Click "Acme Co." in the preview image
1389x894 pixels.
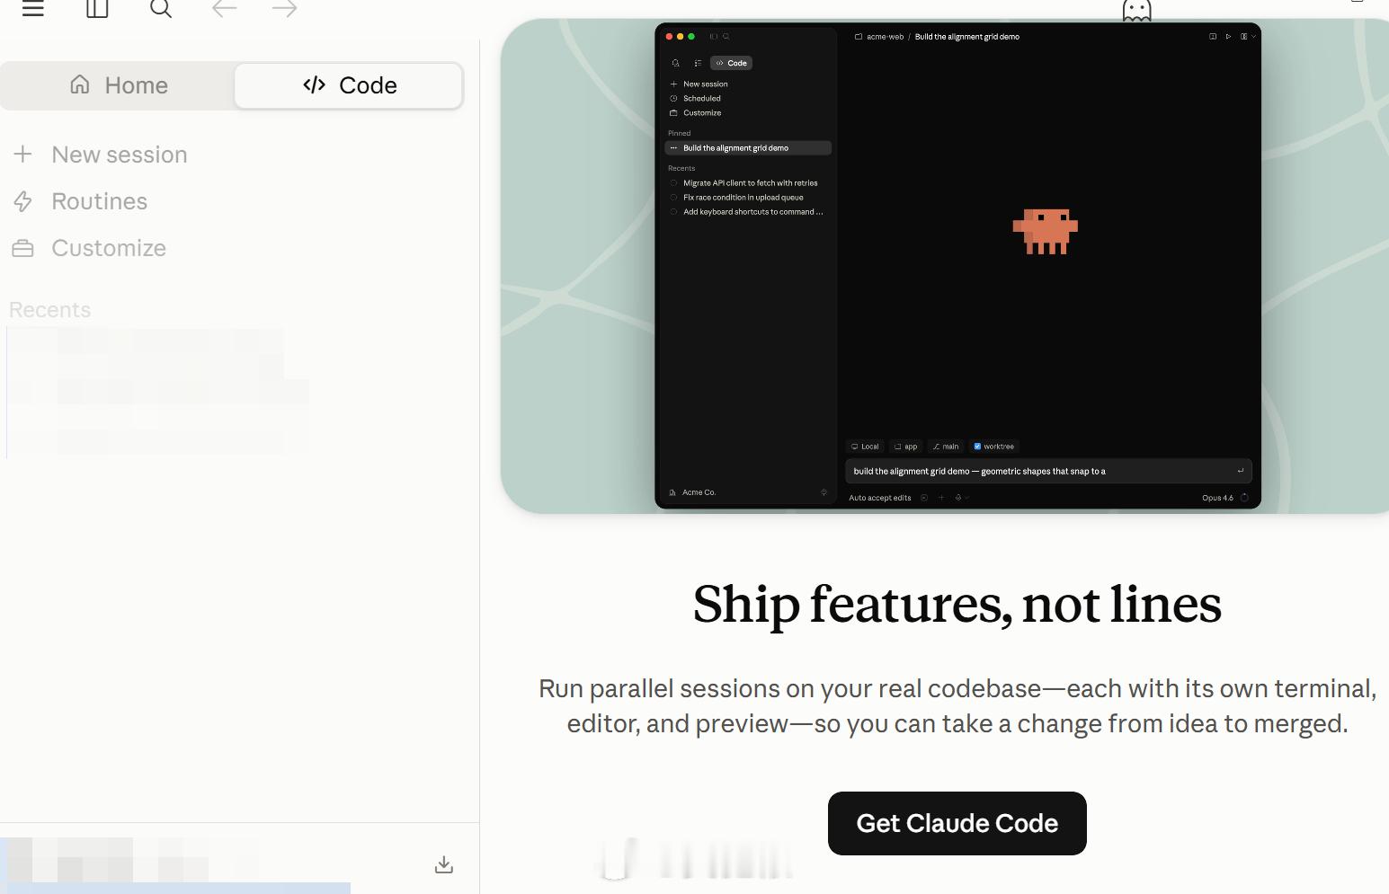(x=699, y=492)
